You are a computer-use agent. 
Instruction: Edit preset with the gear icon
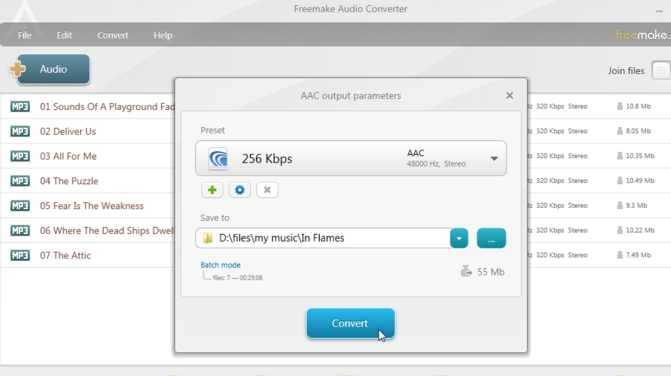point(240,190)
